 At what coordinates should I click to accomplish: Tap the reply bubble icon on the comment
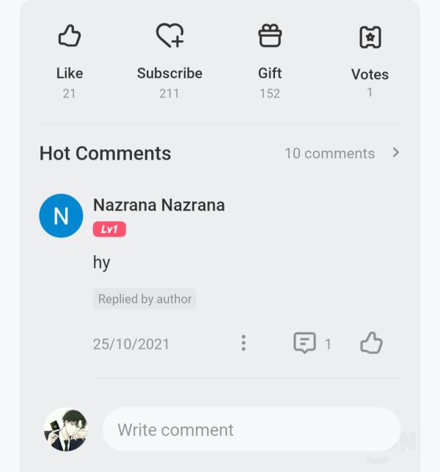click(304, 343)
